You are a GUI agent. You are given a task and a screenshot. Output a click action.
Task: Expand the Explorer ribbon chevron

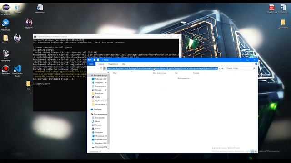pos(253,64)
